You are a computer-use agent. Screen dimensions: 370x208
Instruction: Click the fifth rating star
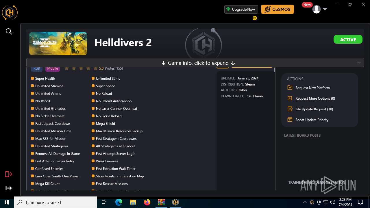click(95, 68)
